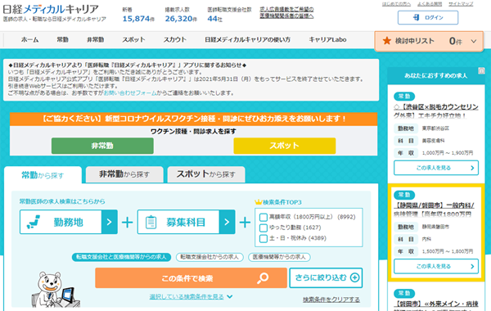The image size is (491, 311).
Task: Click 医師転職支援会社数 44社 count
Action: (x=229, y=15)
